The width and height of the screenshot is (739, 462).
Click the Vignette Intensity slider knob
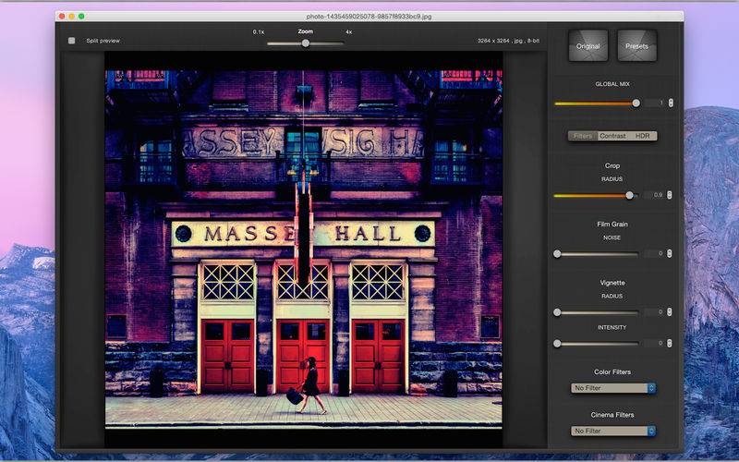(557, 344)
